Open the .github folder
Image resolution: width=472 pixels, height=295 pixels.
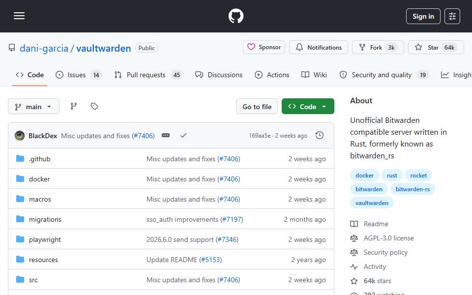point(40,159)
